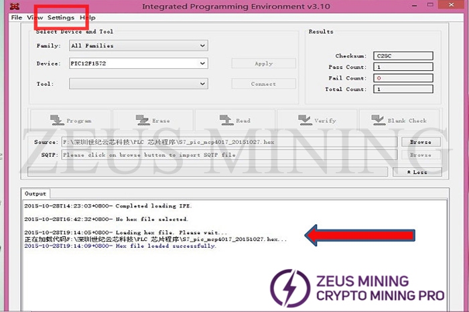
Task: Click the Source file path field
Action: 228,142
